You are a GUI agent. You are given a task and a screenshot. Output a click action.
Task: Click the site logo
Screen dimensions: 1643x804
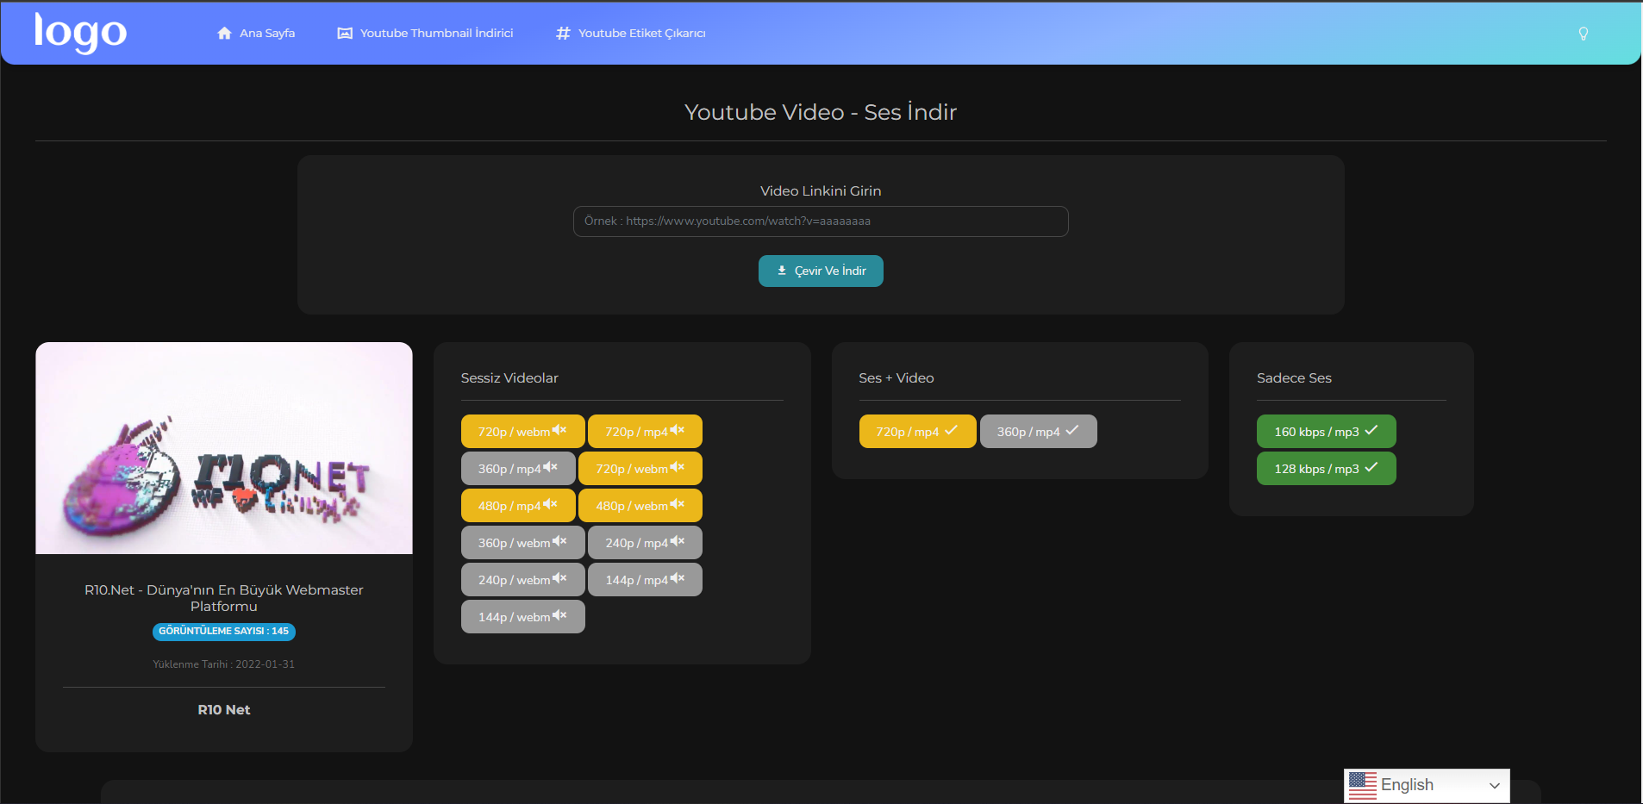[x=80, y=33]
